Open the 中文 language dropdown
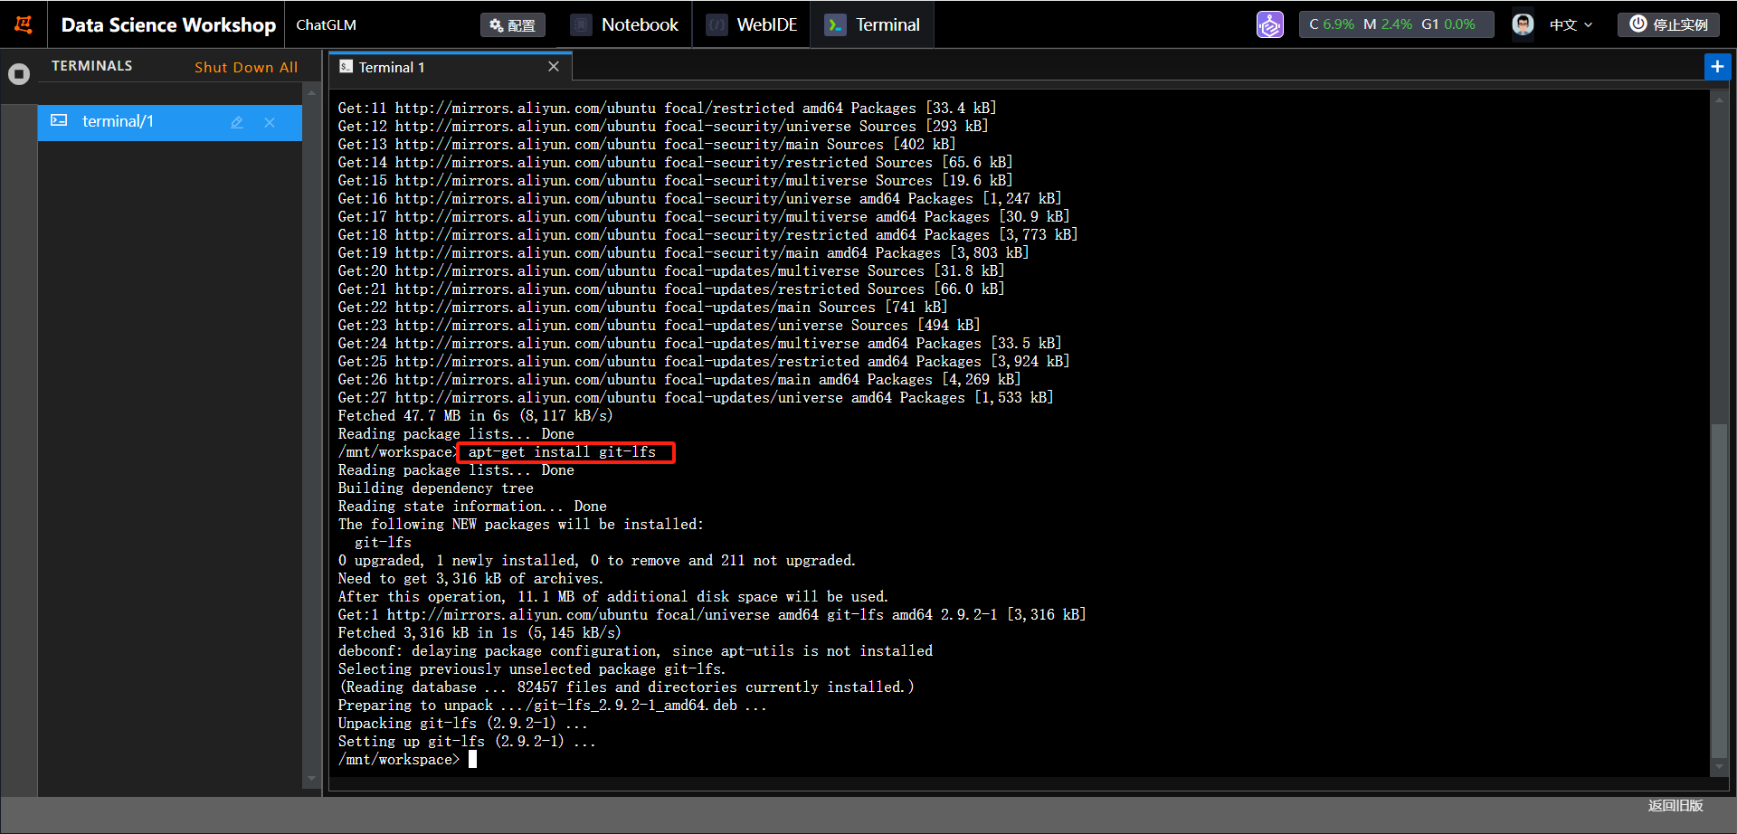 pyautogui.click(x=1571, y=25)
